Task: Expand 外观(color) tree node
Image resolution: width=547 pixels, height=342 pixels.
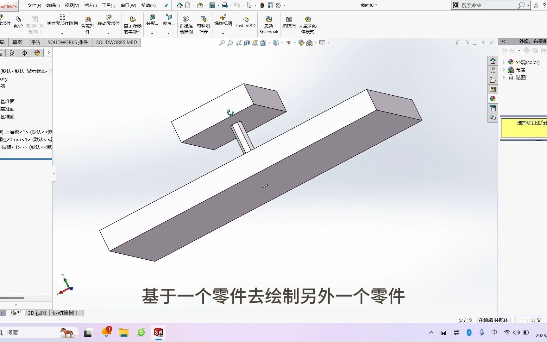Action: [504, 62]
